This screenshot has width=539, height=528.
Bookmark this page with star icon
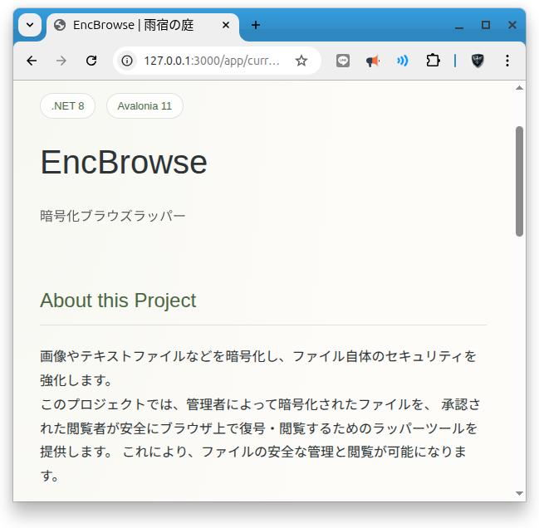301,61
